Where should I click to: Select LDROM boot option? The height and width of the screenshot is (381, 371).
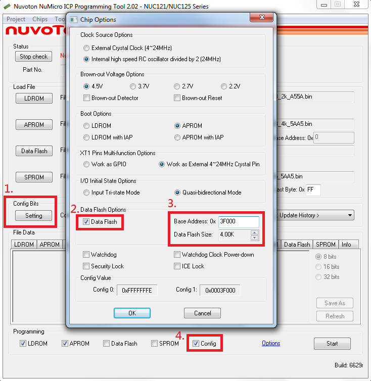[86, 126]
